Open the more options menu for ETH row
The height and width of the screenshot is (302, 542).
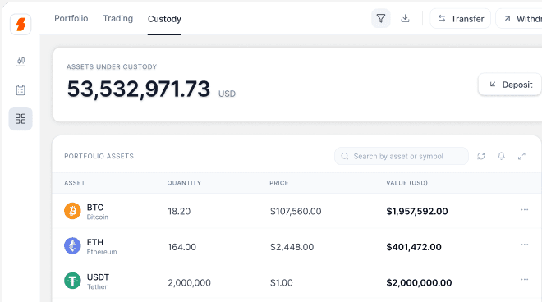point(525,245)
